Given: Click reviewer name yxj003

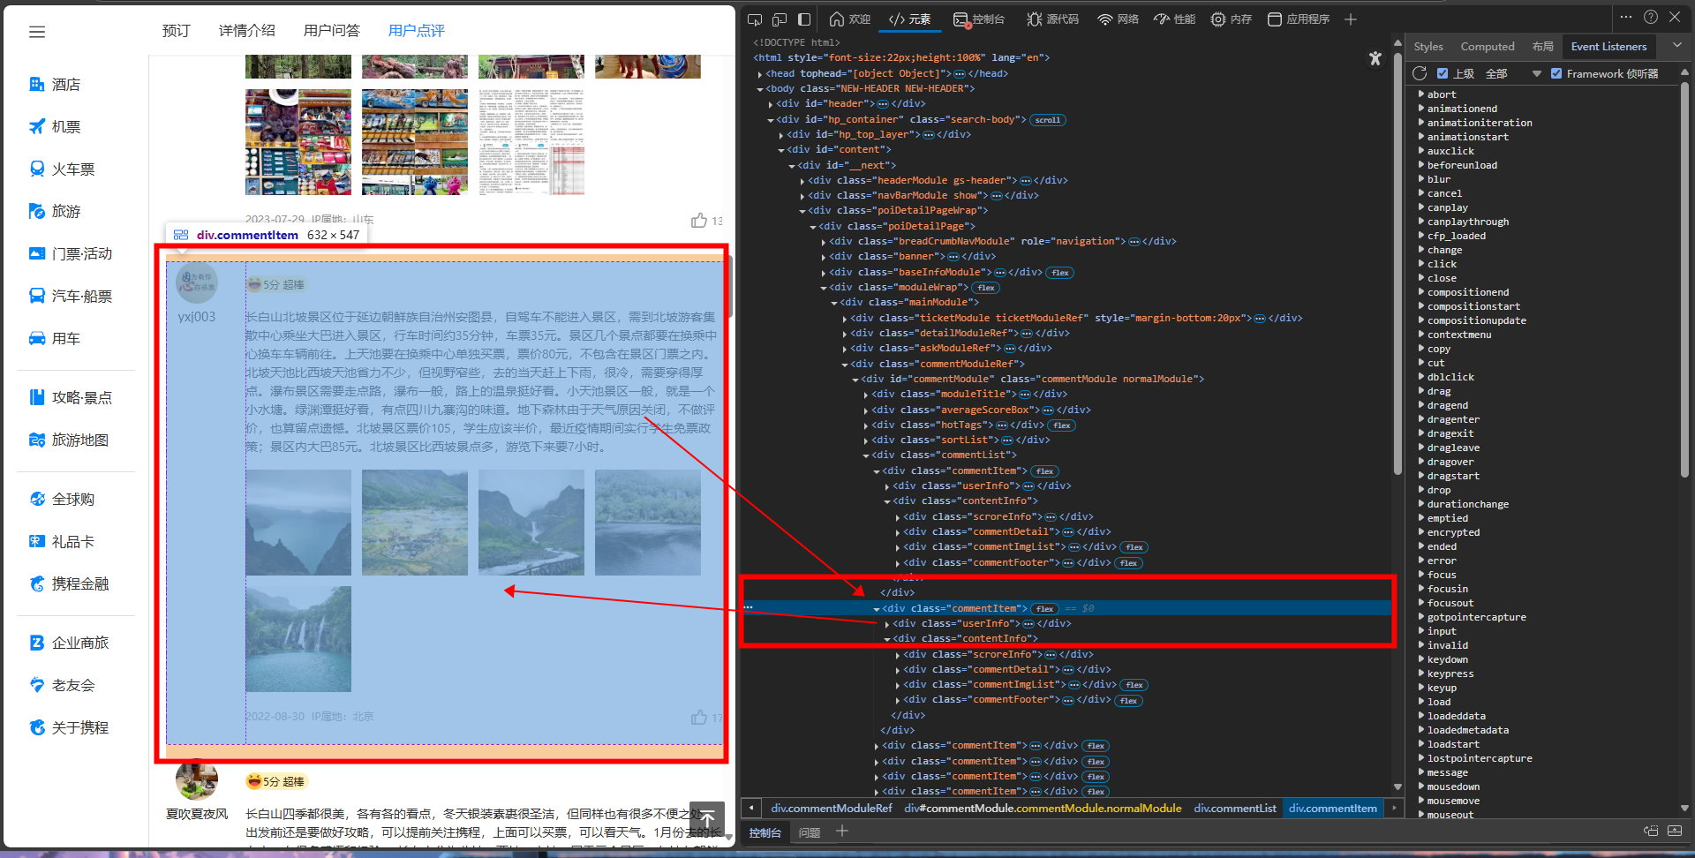Looking at the screenshot, I should pyautogui.click(x=196, y=317).
